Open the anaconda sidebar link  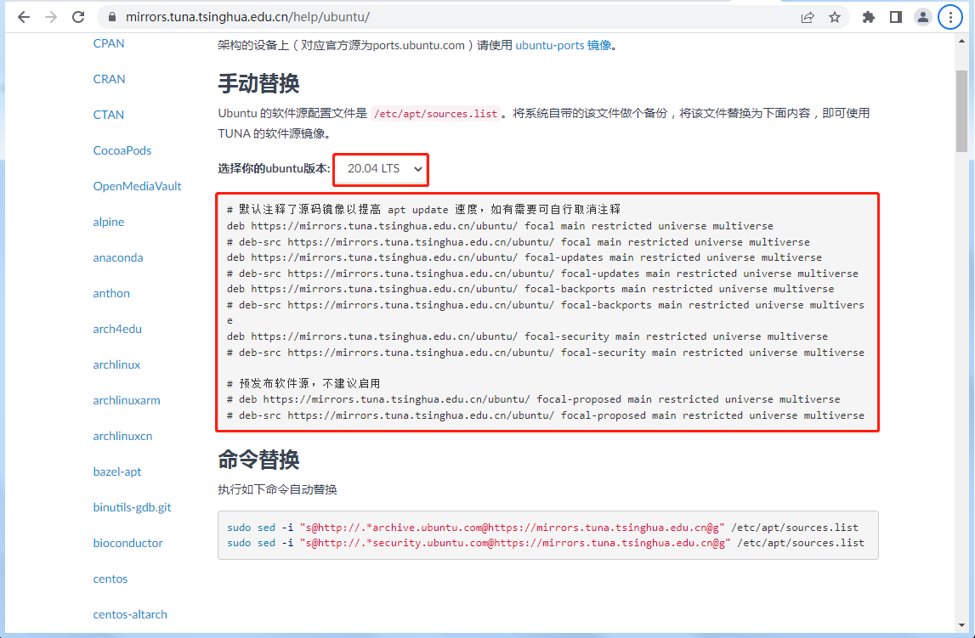pos(118,257)
